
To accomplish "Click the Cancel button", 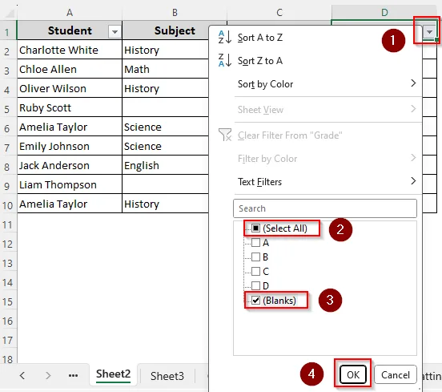I will pyautogui.click(x=396, y=375).
